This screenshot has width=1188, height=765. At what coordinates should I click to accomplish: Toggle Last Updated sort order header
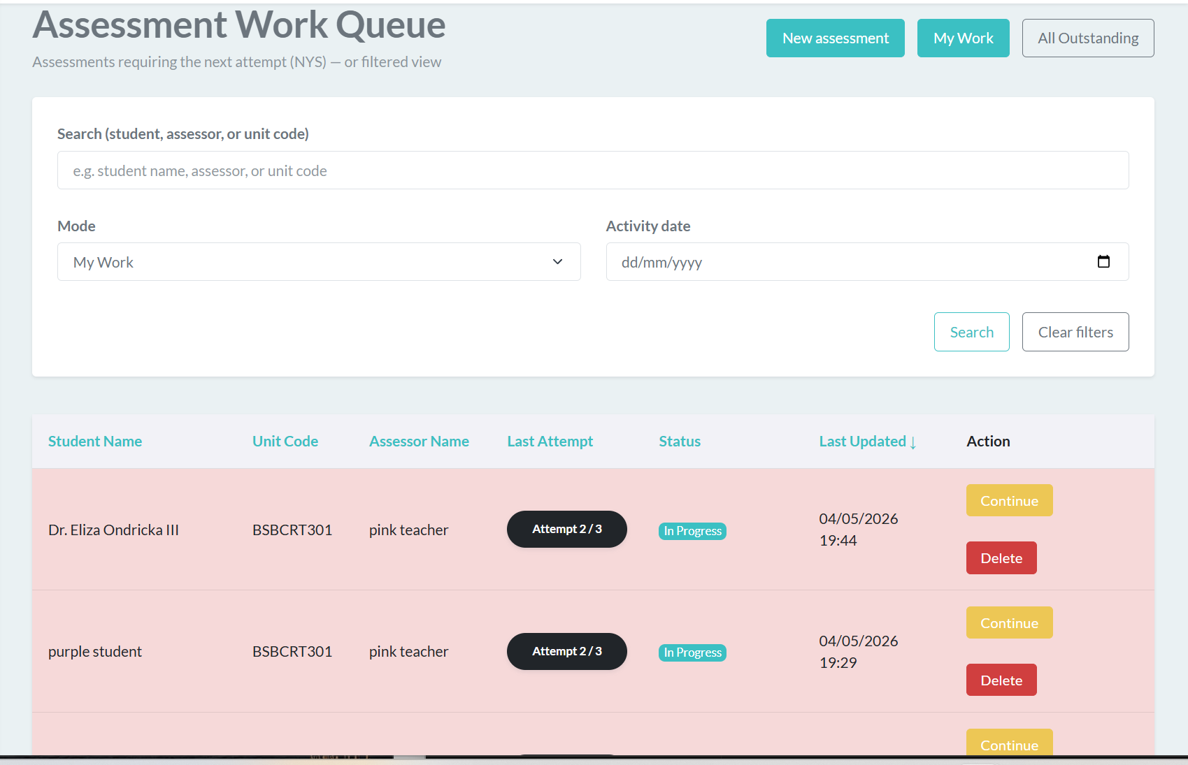click(868, 442)
